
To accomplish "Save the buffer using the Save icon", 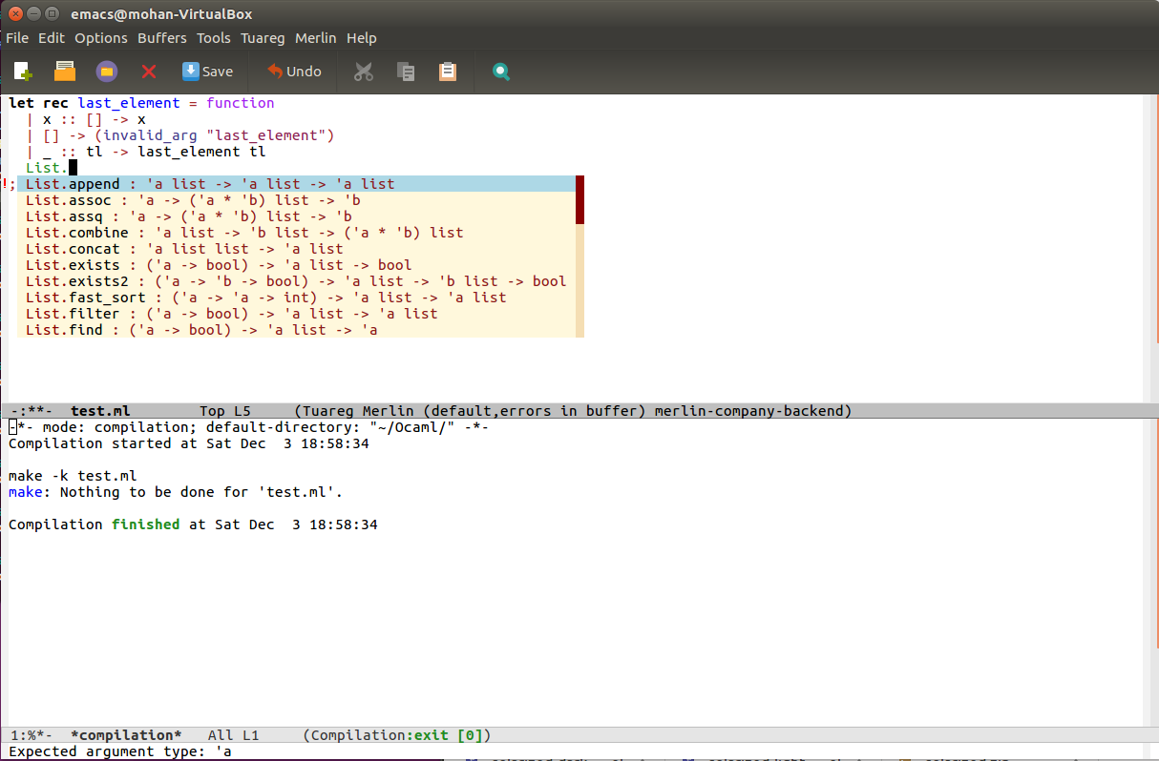I will point(207,71).
